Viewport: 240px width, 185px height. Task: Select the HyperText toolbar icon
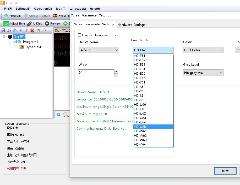pos(55,16)
